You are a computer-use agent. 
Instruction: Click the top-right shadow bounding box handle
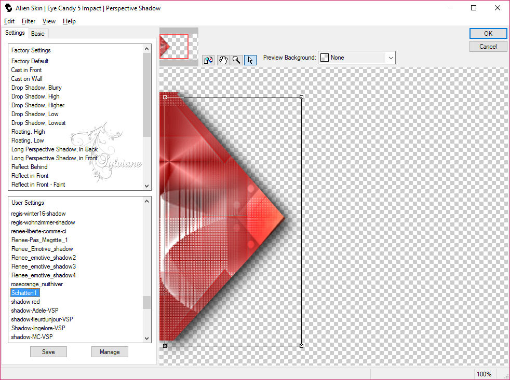click(301, 97)
